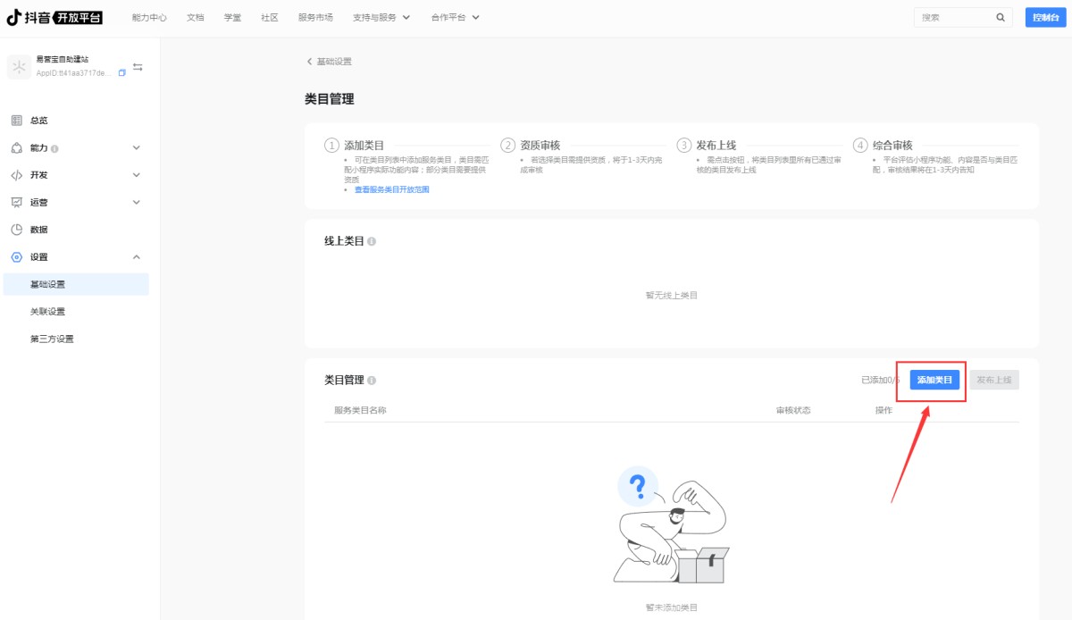Open the 查看服务类目开放范围 link
This screenshot has width=1072, height=620.
(392, 189)
